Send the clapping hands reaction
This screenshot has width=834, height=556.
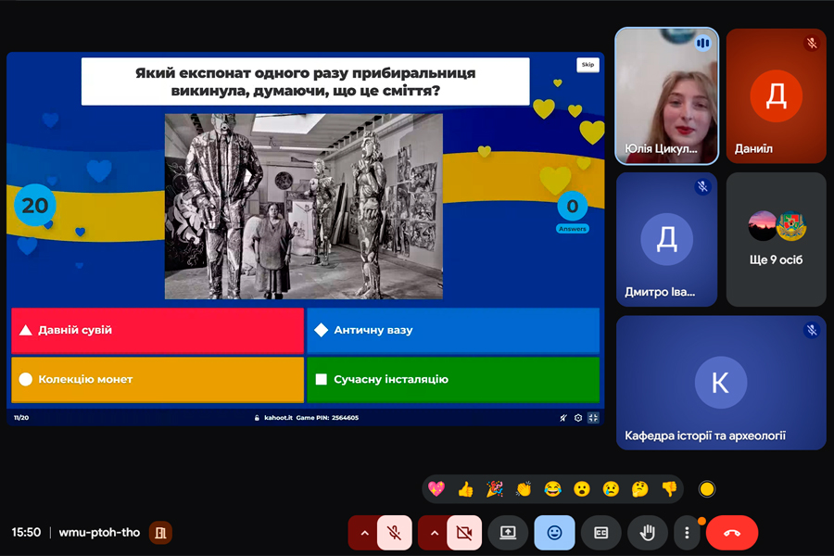pyautogui.click(x=524, y=488)
